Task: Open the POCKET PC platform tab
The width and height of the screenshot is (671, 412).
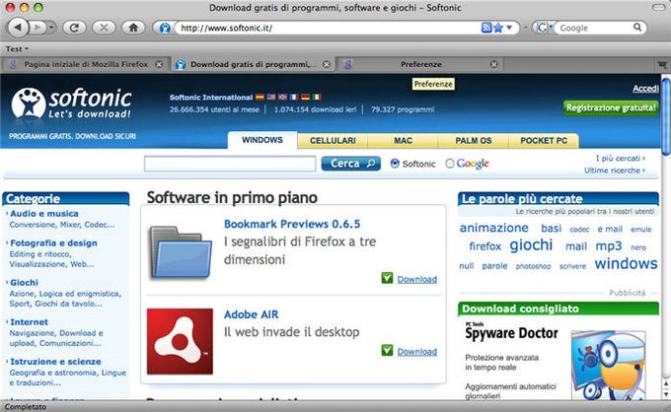Action: tap(544, 141)
